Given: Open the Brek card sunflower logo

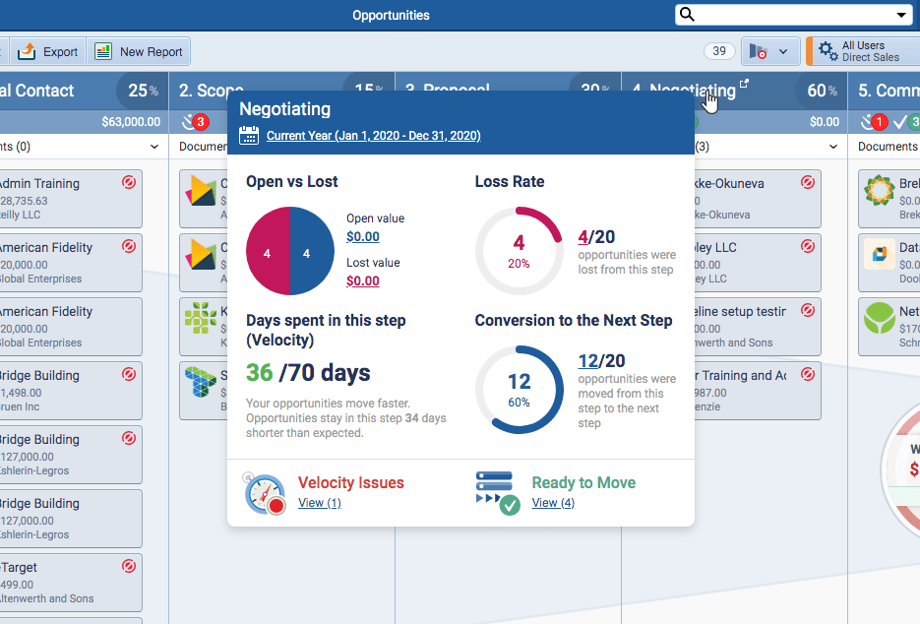Looking at the screenshot, I should tap(879, 190).
